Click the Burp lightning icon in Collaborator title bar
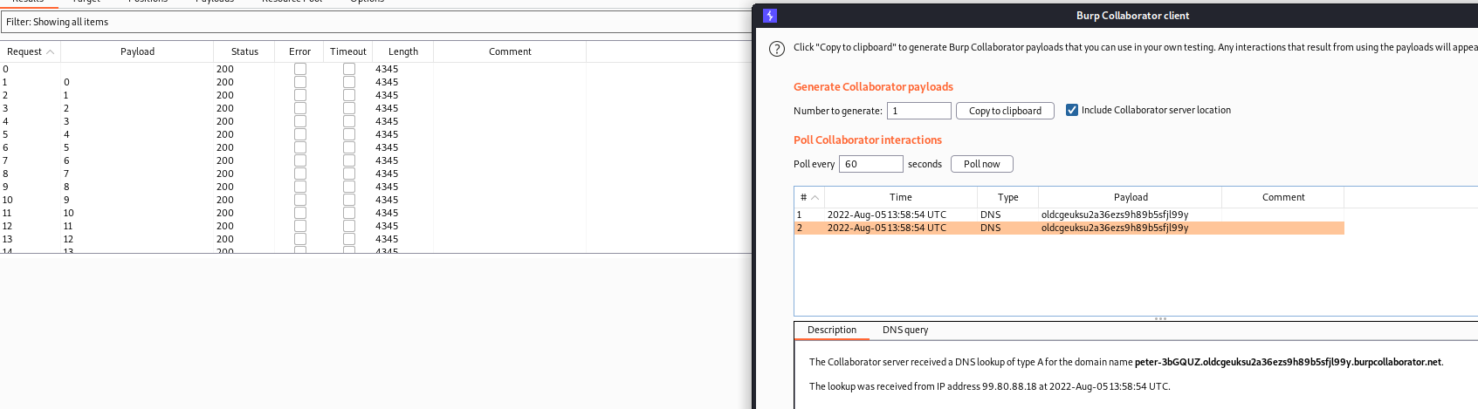 point(769,16)
